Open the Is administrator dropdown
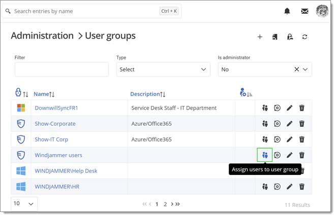The image size is (336, 217). point(306,69)
